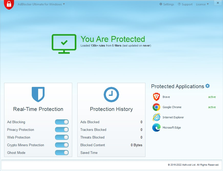Viewport: 223px width, 171px height.
Task: Disable the Web Protection switch
Action: 62,137
